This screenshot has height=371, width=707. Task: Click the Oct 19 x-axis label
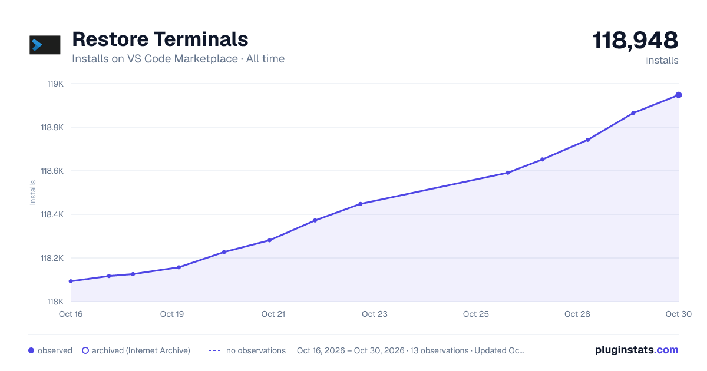172,314
